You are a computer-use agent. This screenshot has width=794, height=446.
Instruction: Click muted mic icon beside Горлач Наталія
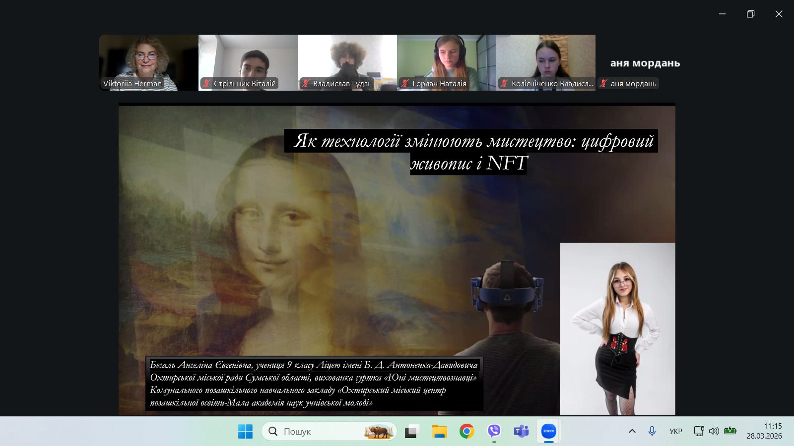pos(405,83)
